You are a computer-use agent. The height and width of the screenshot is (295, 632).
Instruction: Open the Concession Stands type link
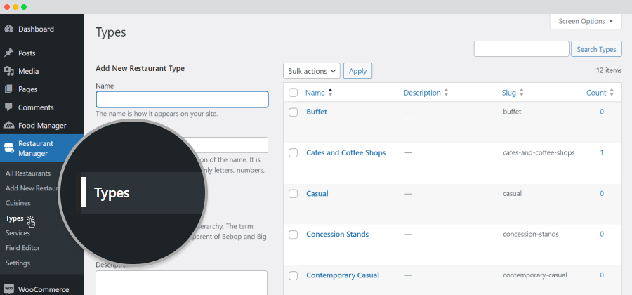[x=337, y=234]
